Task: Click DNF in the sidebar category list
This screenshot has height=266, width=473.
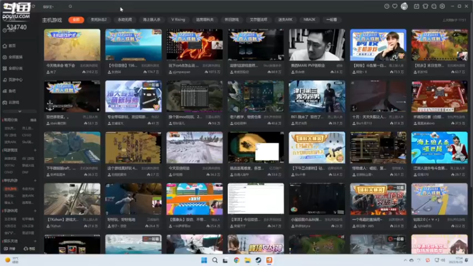Action: [25, 172]
